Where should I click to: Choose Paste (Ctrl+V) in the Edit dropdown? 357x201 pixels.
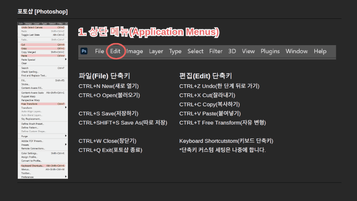pos(43,56)
